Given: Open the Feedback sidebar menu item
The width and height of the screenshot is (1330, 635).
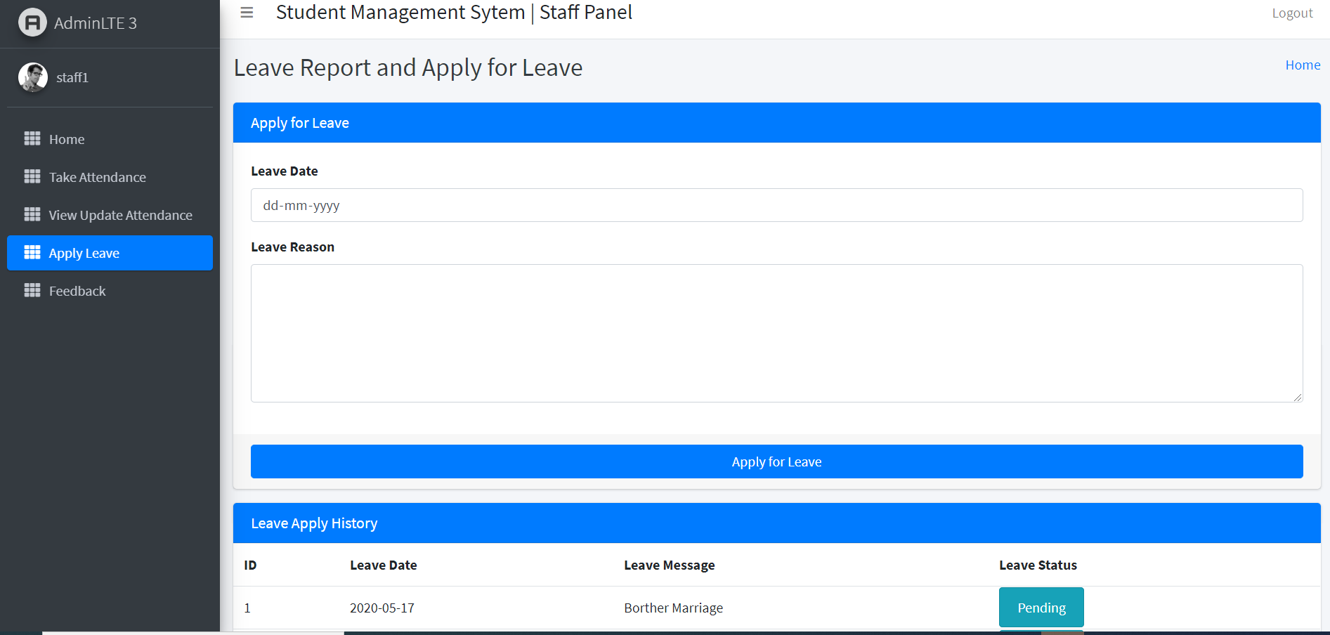Looking at the screenshot, I should [77, 291].
